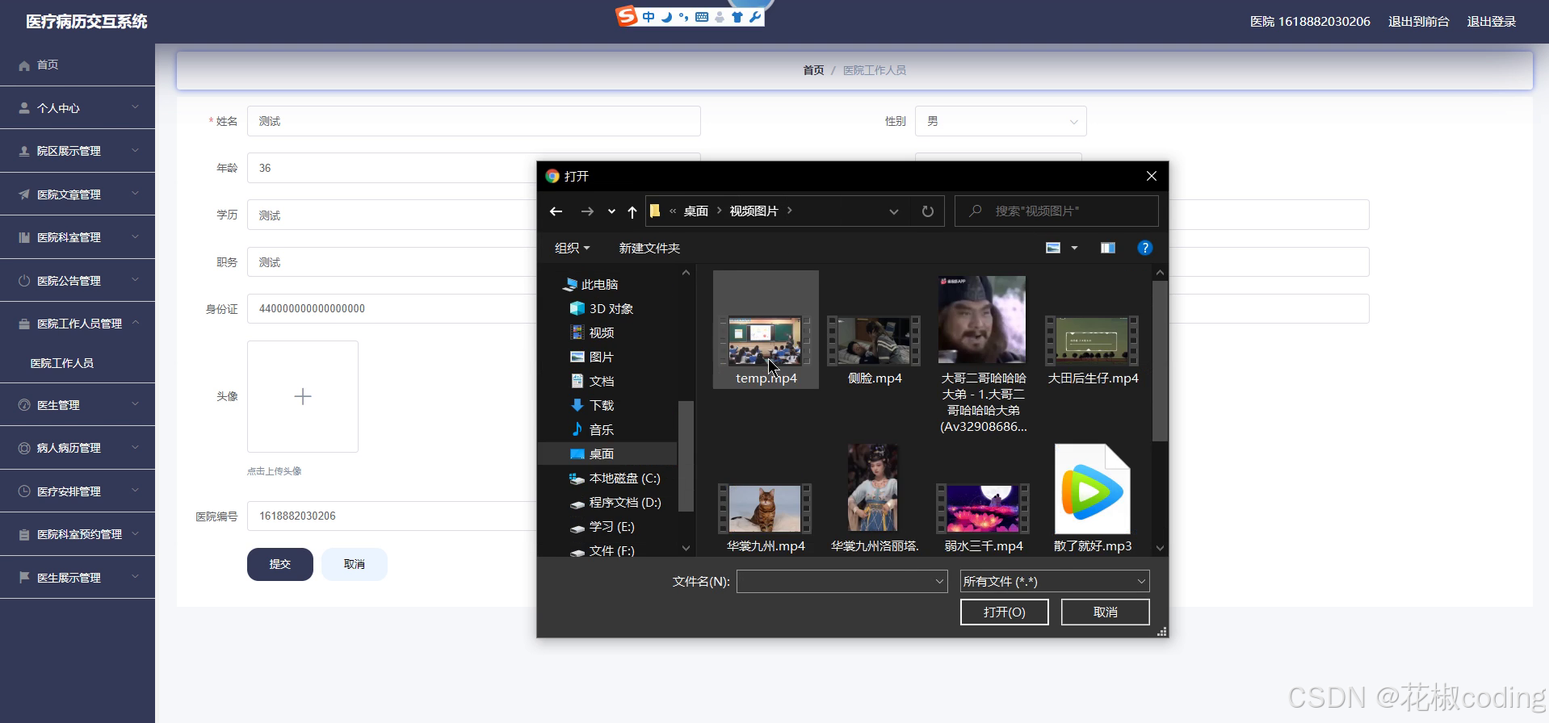Click the Sogou input method S logo
Screen dimensions: 1549x723
tap(627, 16)
